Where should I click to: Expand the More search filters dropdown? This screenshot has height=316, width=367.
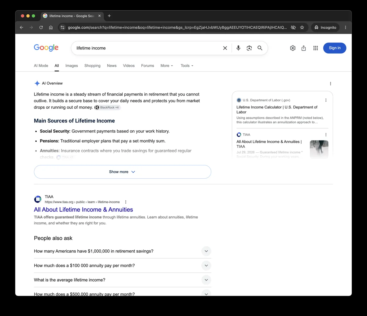coord(167,66)
